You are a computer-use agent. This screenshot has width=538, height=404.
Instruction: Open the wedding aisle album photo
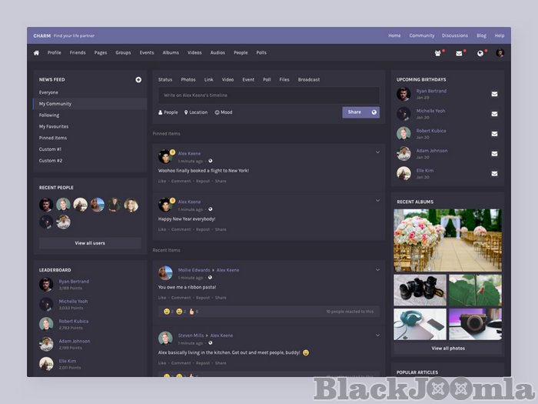click(x=447, y=240)
